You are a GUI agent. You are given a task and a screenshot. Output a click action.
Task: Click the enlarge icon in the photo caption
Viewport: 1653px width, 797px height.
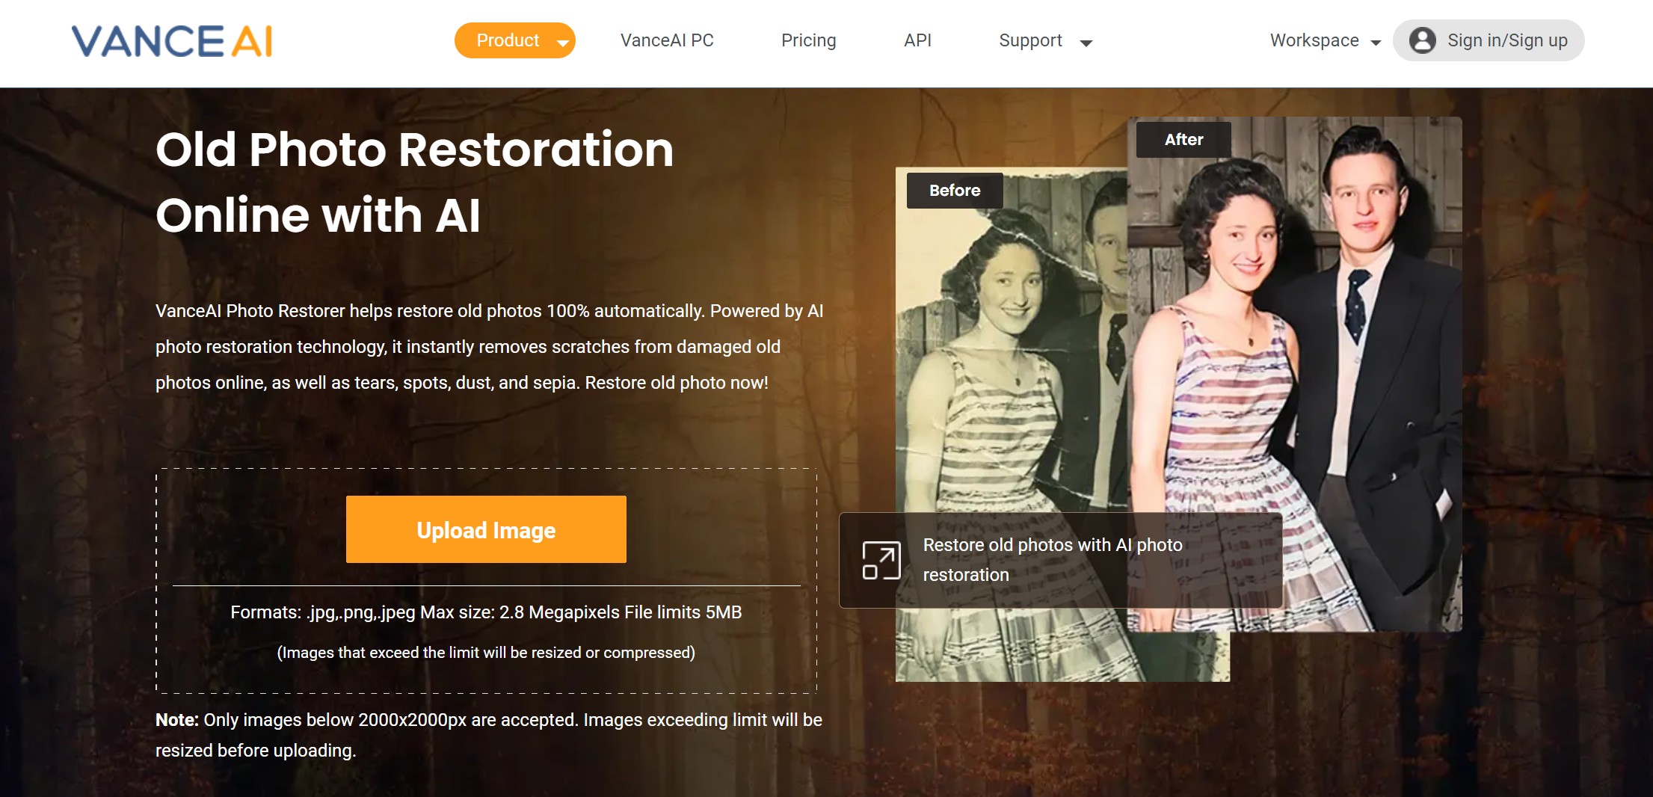click(x=881, y=560)
